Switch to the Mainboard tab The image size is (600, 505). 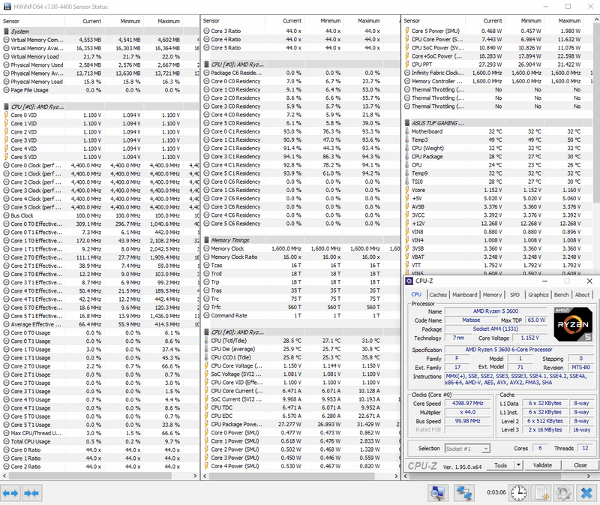click(x=464, y=295)
